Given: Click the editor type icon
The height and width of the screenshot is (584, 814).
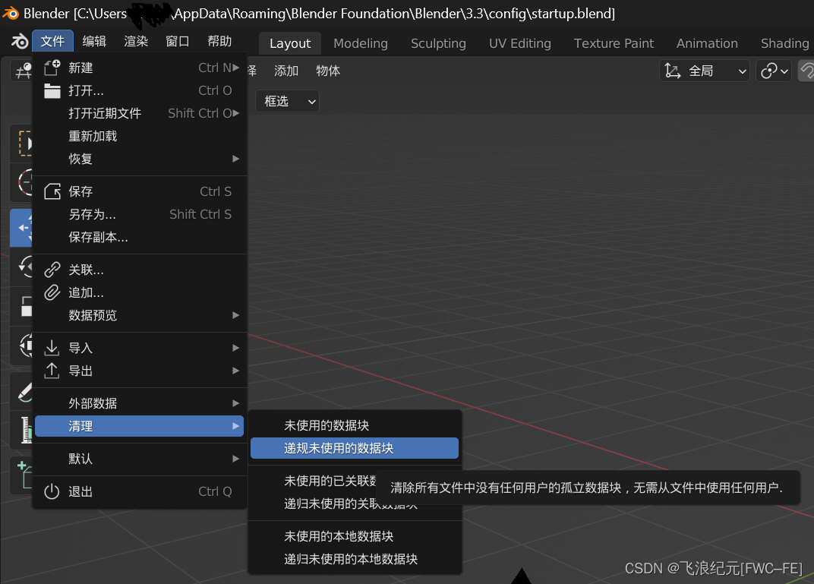Looking at the screenshot, I should coord(22,71).
